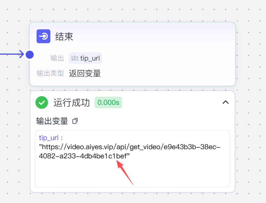This screenshot has height=203, width=266.
Task: Click the str. tip_url output tag
Action: [85, 58]
